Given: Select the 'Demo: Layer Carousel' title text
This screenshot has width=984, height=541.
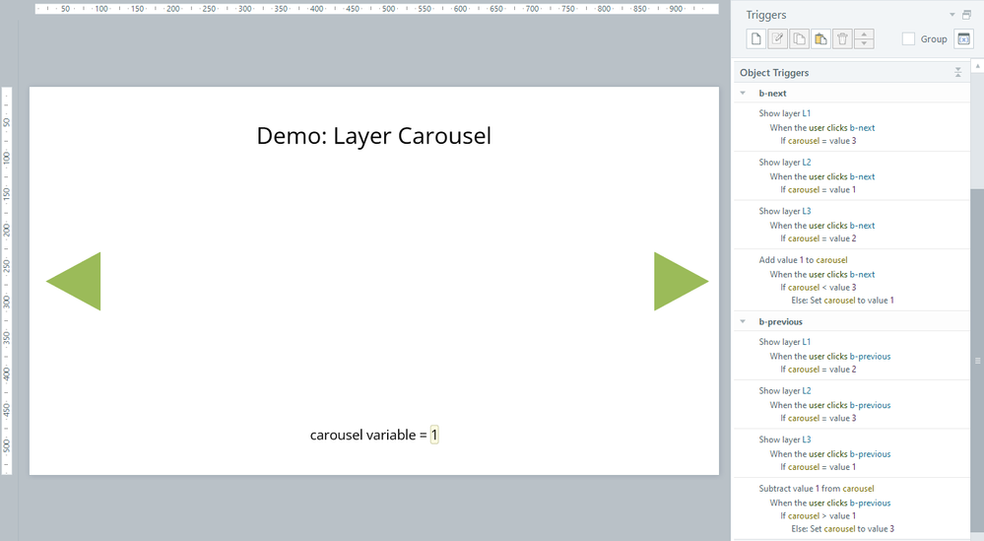Looking at the screenshot, I should (374, 136).
